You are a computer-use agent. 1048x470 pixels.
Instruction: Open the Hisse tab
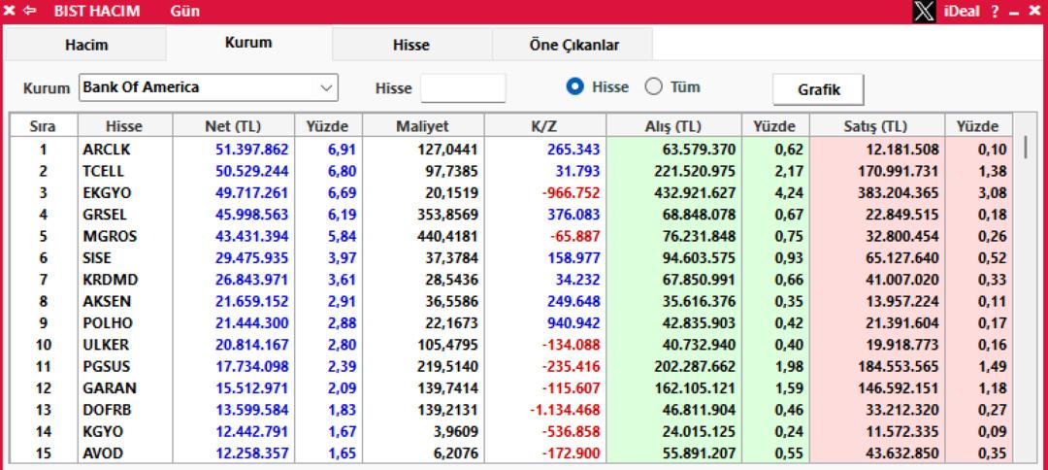(x=411, y=45)
